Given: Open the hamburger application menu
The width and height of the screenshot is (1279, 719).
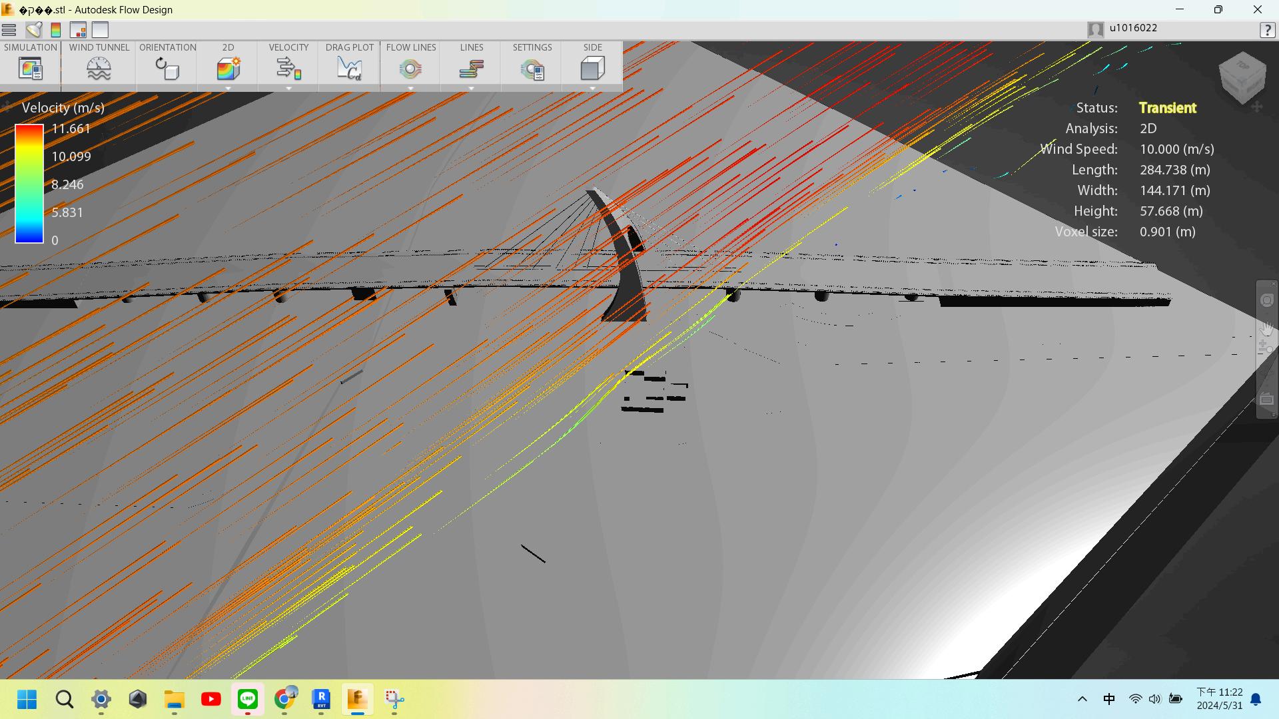Looking at the screenshot, I should point(9,30).
